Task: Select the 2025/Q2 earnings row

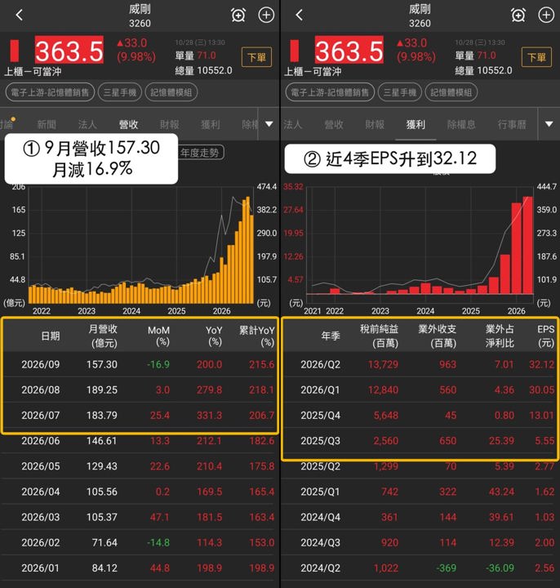Action: pos(420,466)
